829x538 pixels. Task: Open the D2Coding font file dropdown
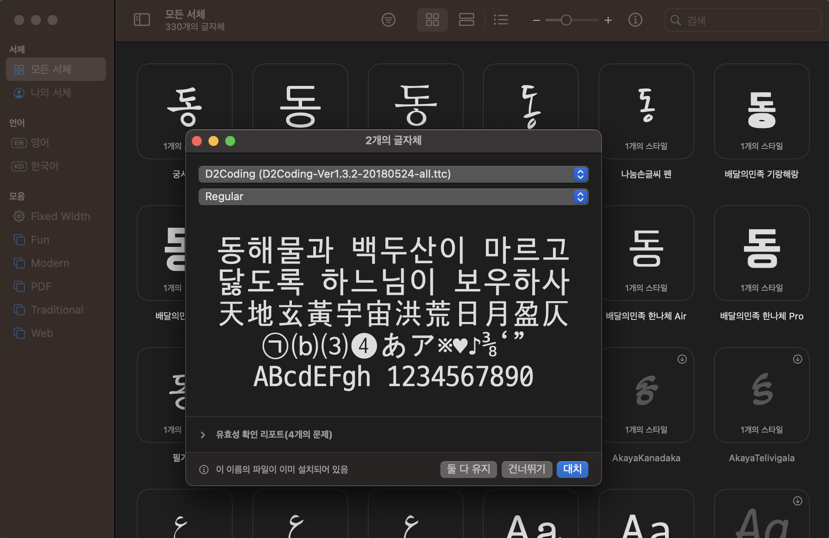393,174
